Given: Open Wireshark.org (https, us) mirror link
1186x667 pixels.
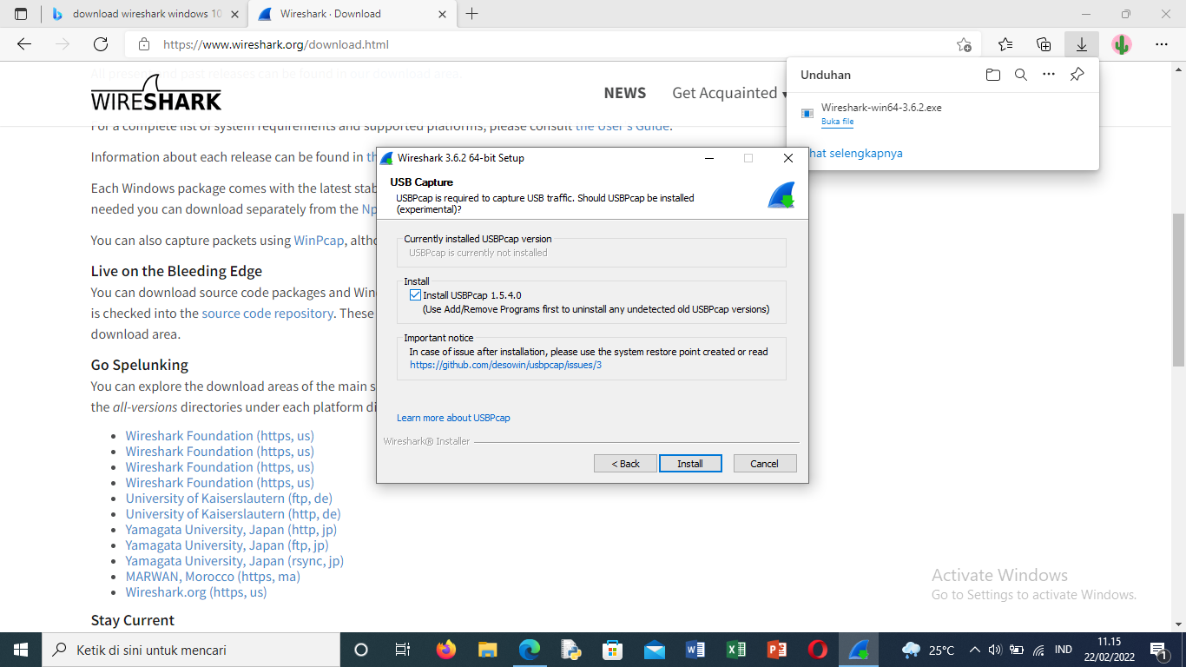Looking at the screenshot, I should point(196,592).
